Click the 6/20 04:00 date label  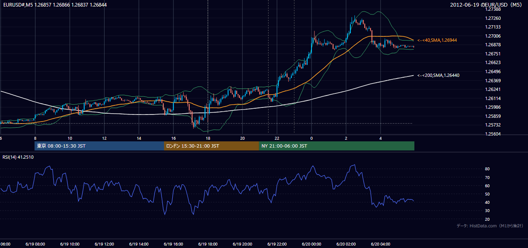click(381, 244)
